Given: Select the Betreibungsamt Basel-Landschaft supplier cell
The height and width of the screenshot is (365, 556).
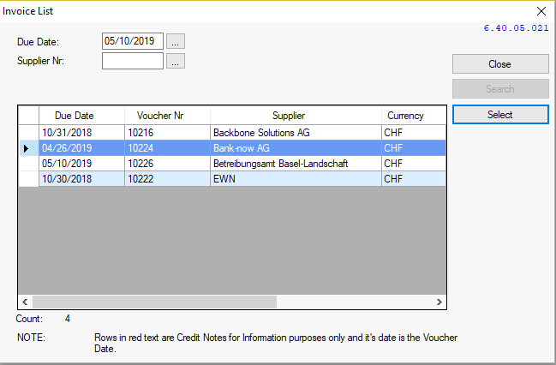Looking at the screenshot, I should coord(296,164).
